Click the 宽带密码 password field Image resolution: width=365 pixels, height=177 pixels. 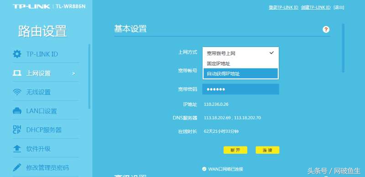pos(240,89)
